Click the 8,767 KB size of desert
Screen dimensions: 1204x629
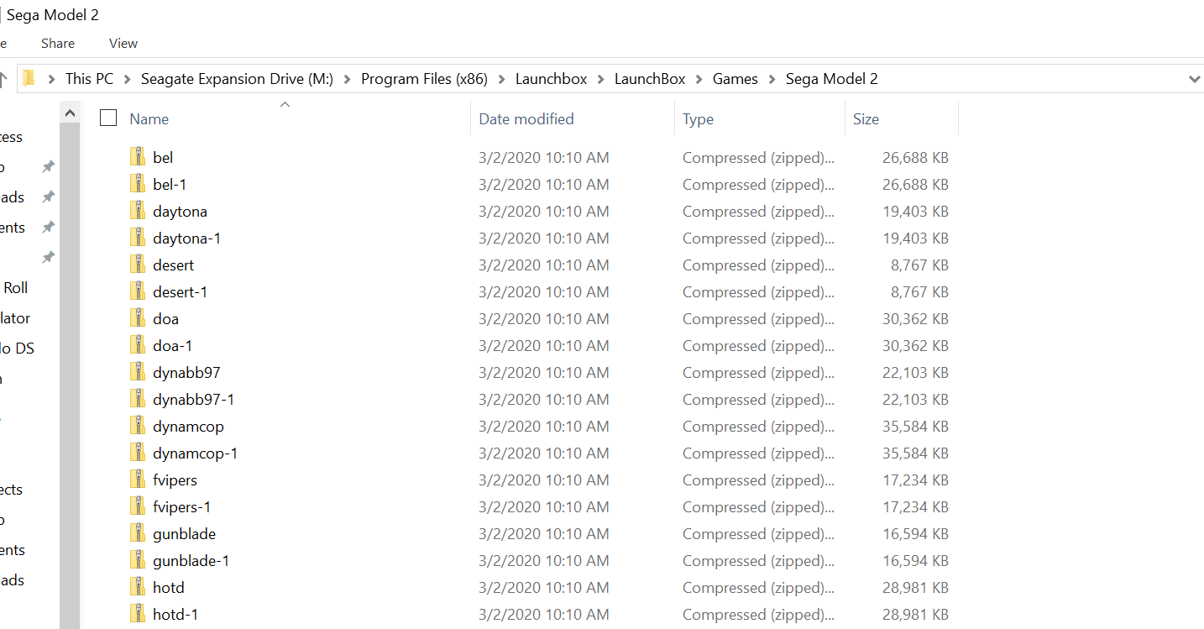[920, 265]
